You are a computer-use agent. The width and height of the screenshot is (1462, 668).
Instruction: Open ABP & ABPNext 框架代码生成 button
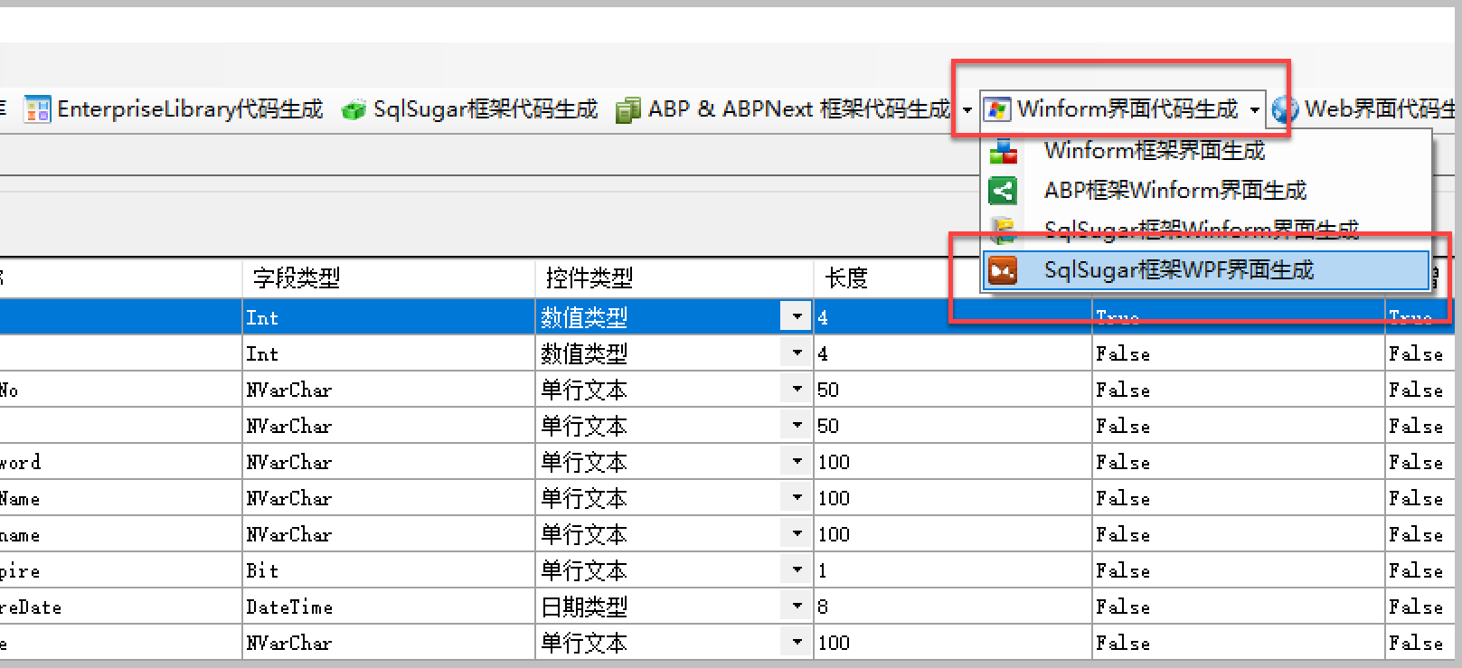pos(783,109)
